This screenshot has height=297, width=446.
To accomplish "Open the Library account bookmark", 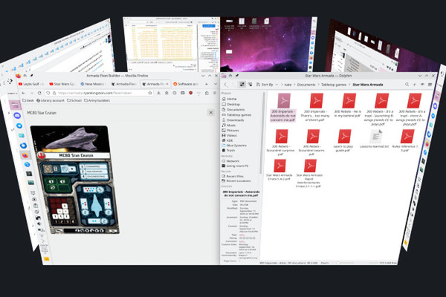I will tap(50, 100).
